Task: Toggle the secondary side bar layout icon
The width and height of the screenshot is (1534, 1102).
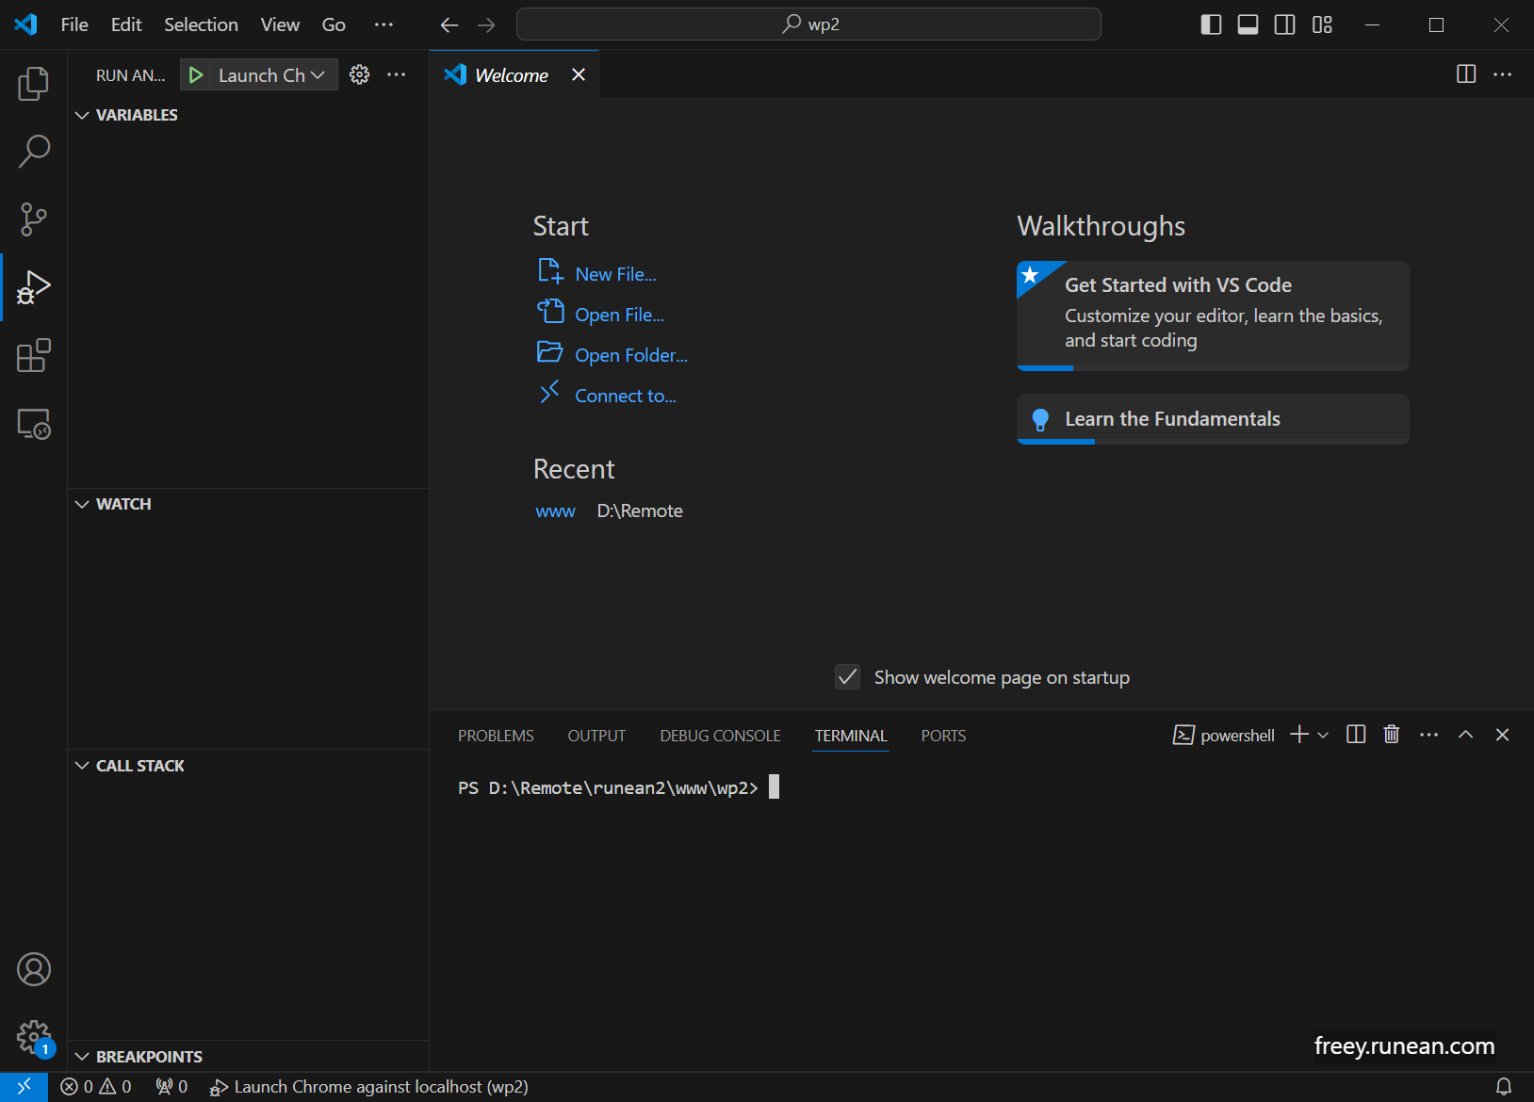Action: (1284, 24)
